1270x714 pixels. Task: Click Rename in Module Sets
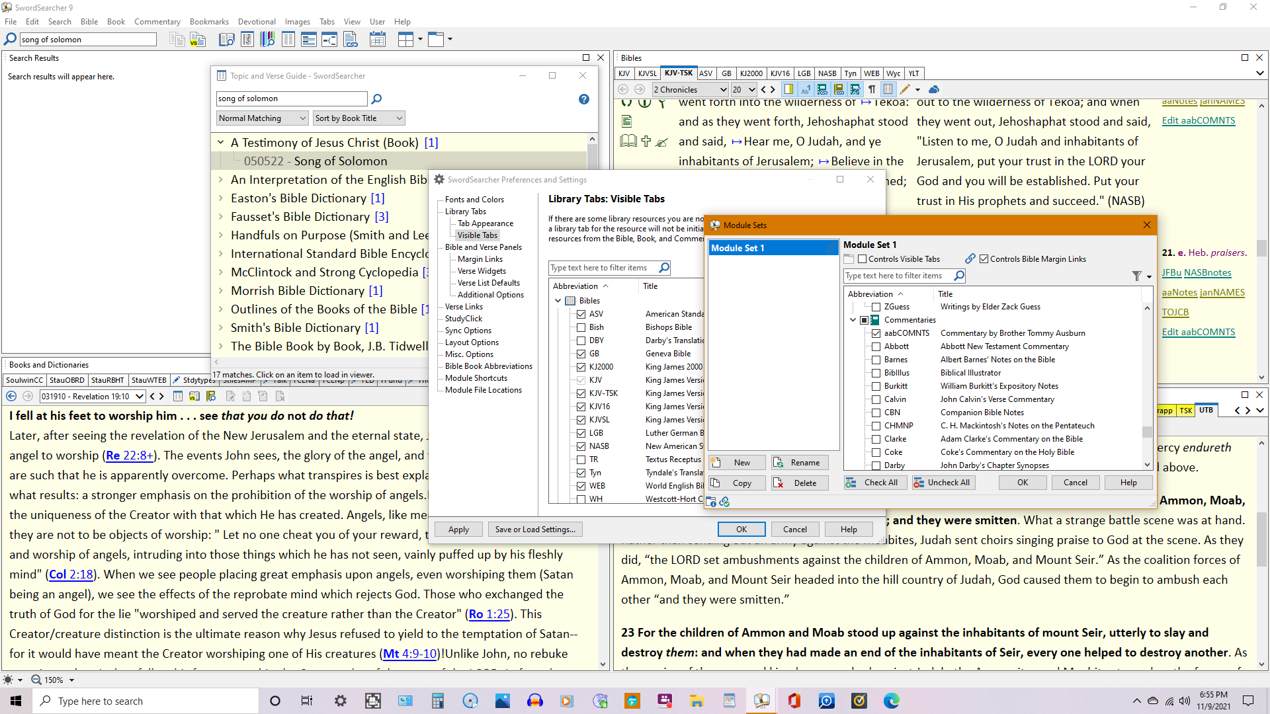[800, 463]
